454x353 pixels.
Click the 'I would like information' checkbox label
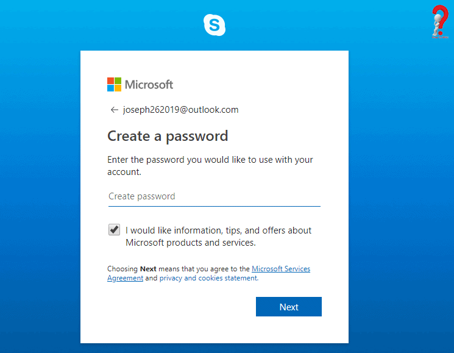point(219,237)
